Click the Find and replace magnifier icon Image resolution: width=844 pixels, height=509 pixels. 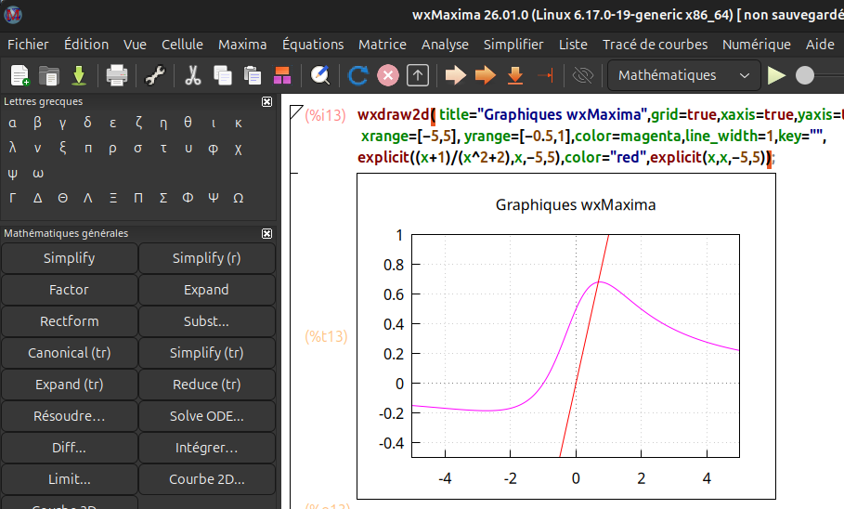coord(320,75)
